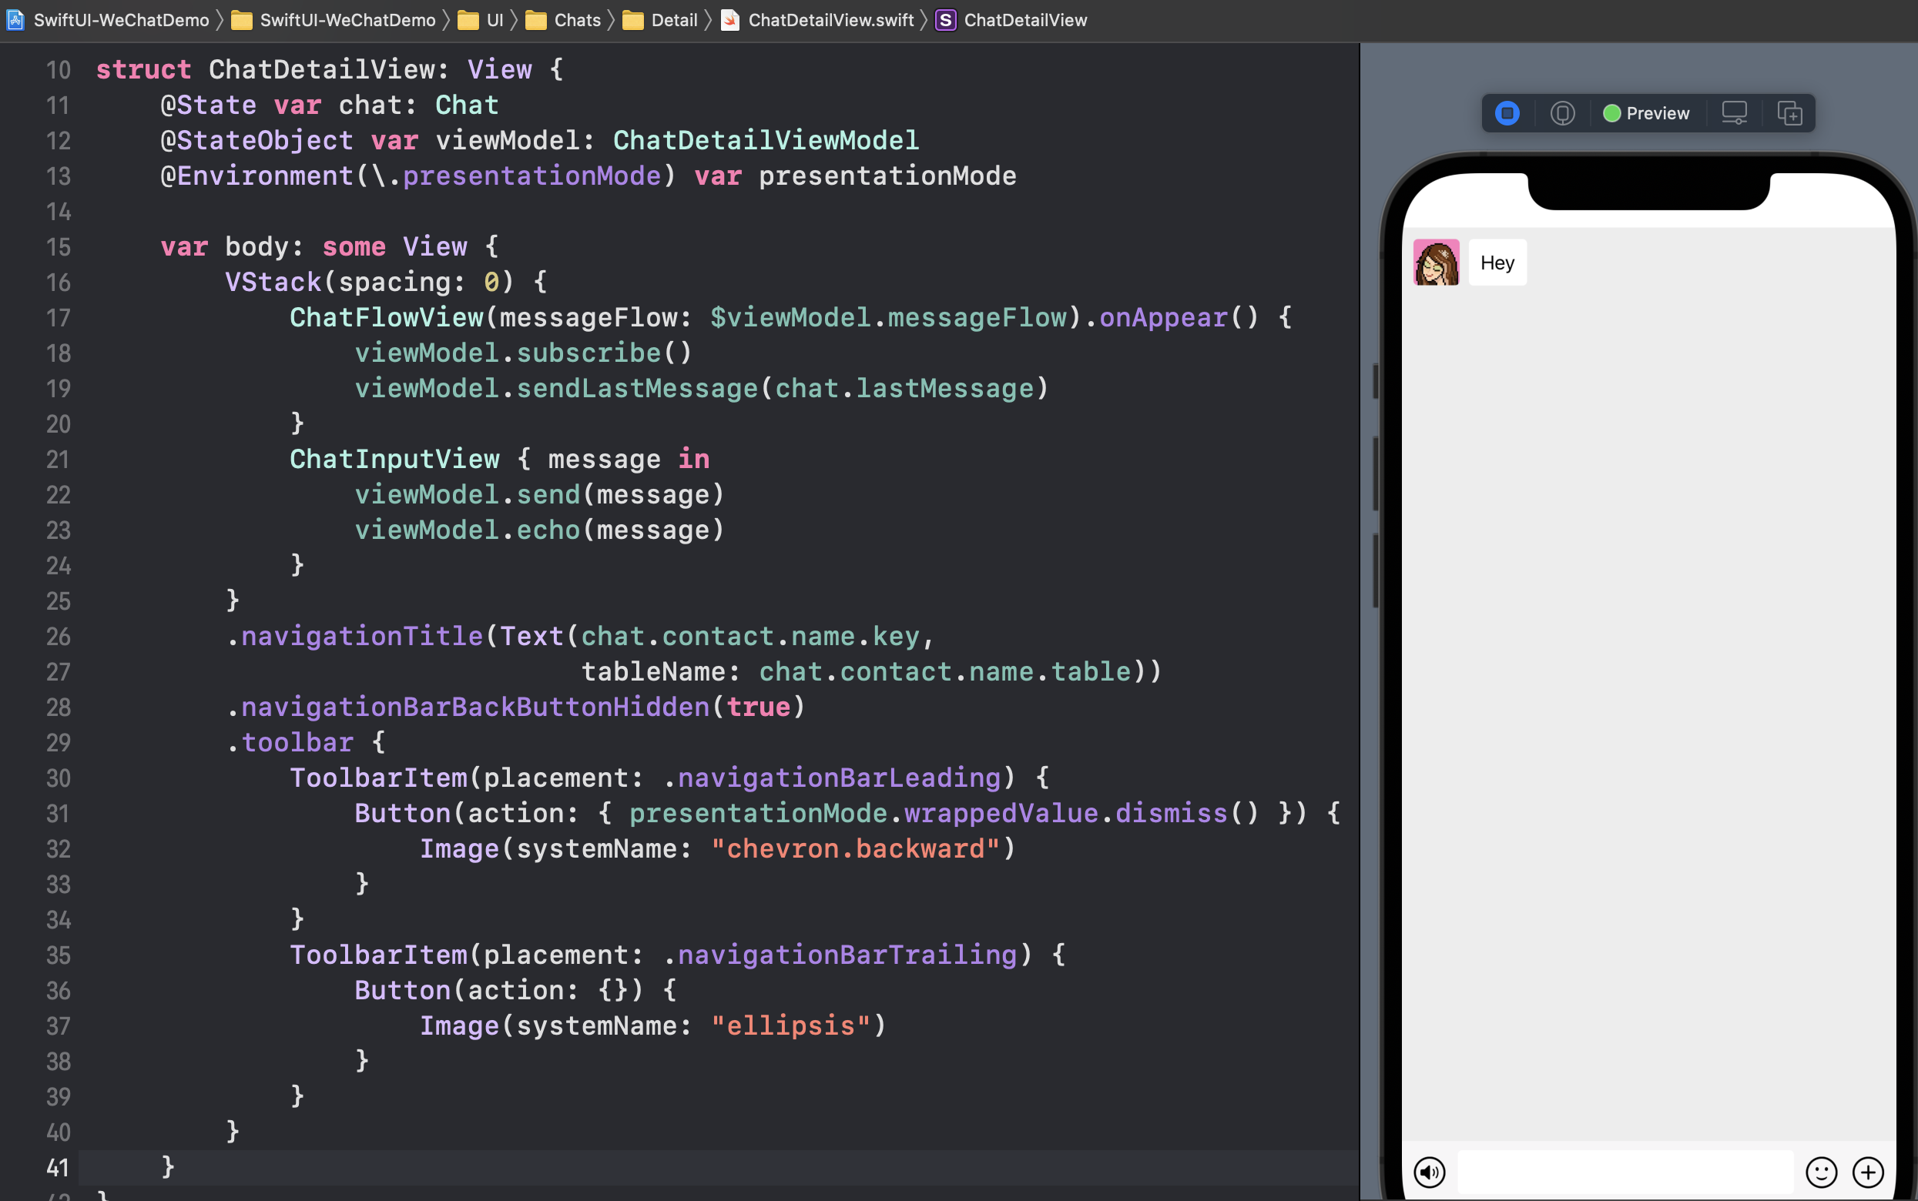1918x1201 pixels.
Task: Click line number 41 in the gutter
Action: pos(58,1167)
